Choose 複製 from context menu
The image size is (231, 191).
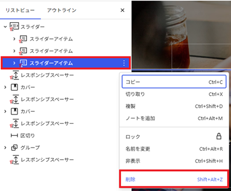174,106
